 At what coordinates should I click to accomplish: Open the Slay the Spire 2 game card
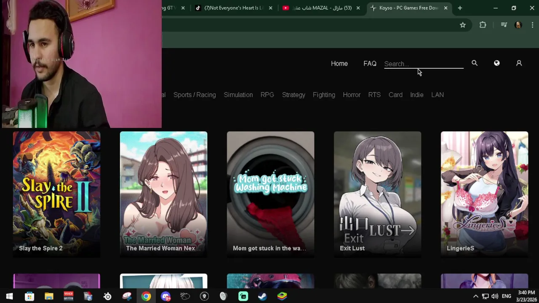pos(56,194)
